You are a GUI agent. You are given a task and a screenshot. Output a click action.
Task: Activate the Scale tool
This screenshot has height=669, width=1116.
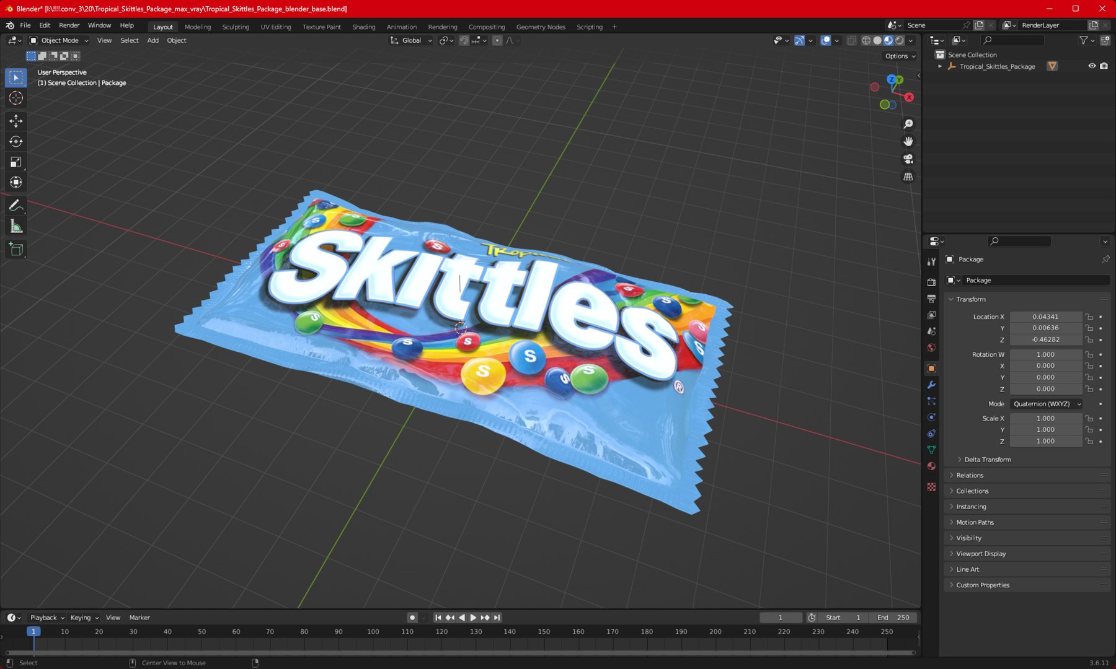[16, 162]
